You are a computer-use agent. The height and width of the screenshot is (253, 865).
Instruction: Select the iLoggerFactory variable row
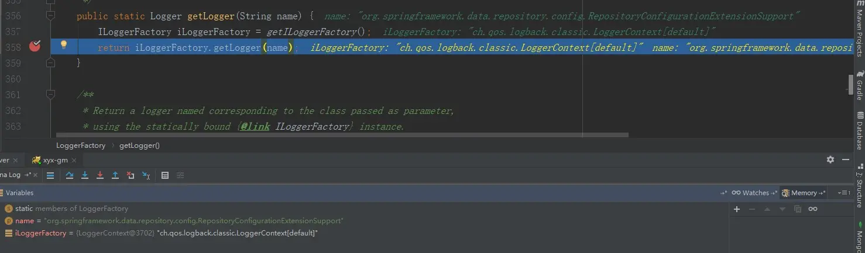363,233
